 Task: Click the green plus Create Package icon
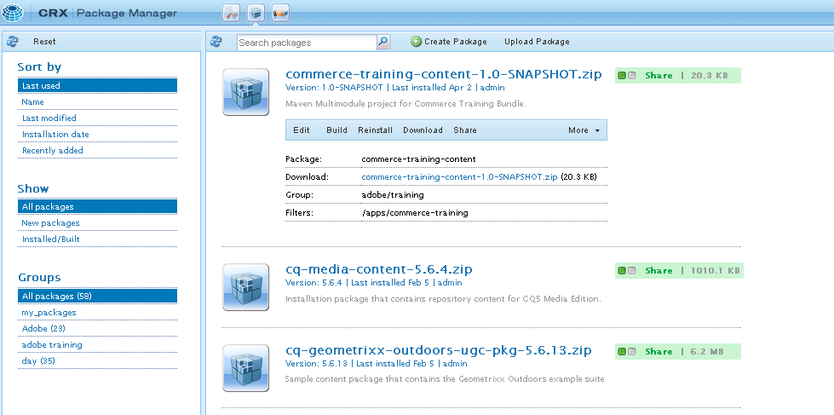point(417,42)
